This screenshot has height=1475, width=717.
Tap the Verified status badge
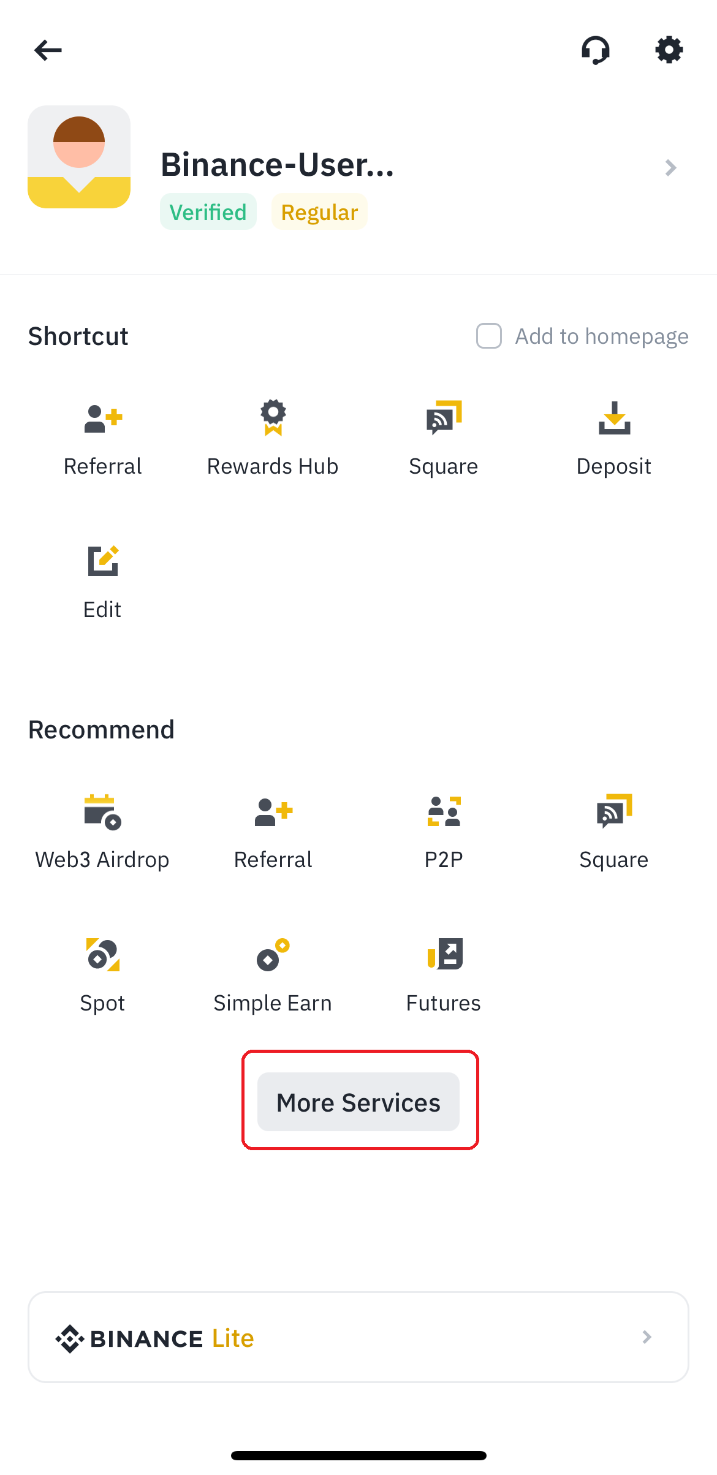tap(208, 212)
